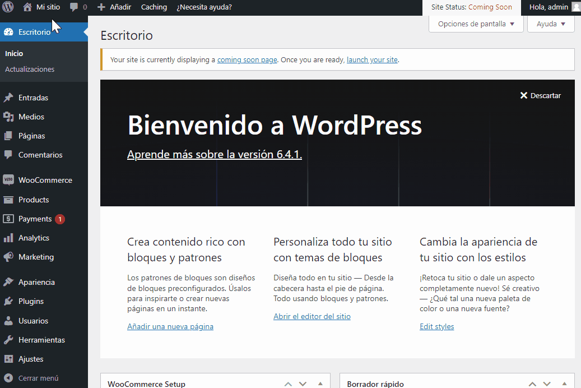Open Aprende más sobre la versión 6.4.1 link
The image size is (581, 388).
tap(215, 154)
